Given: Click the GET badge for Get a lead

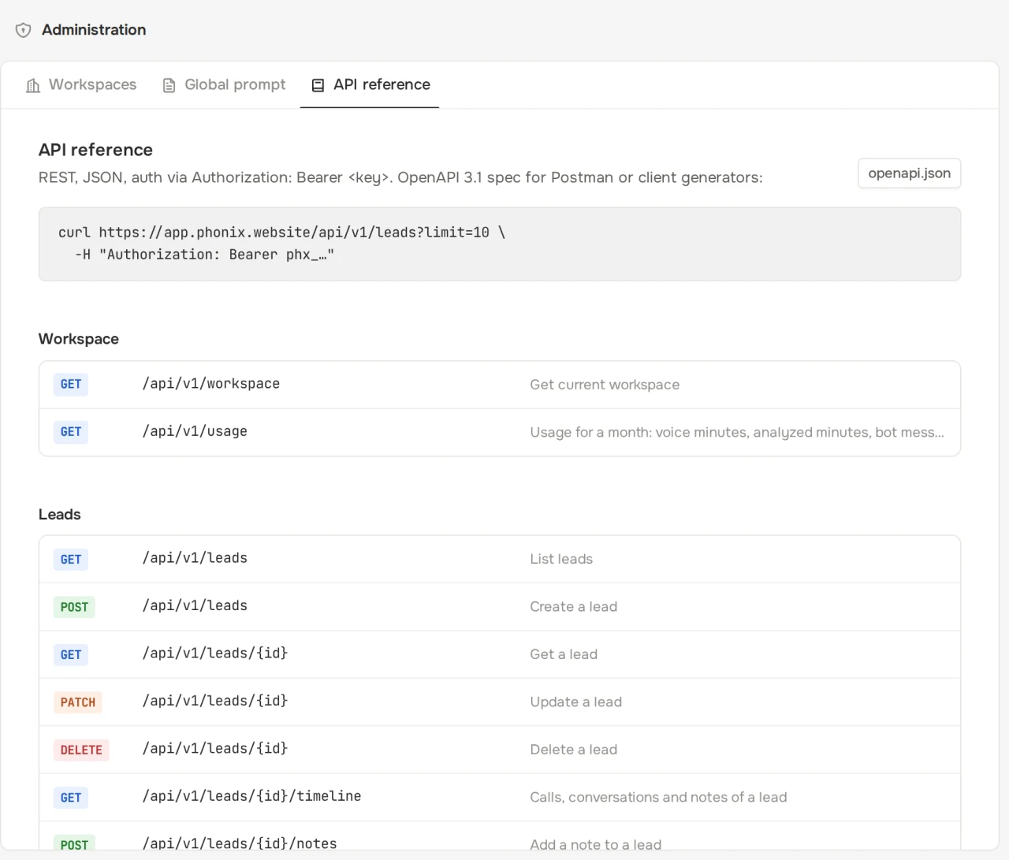Looking at the screenshot, I should pyautogui.click(x=71, y=655).
